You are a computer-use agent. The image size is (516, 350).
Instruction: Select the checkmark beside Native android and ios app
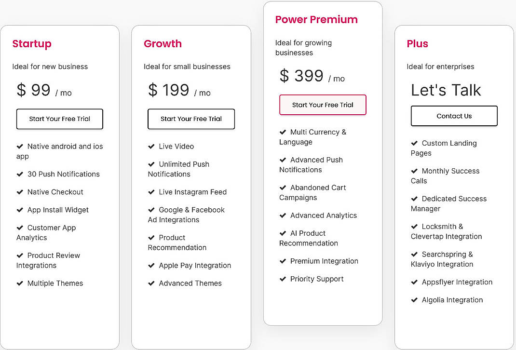coord(20,147)
